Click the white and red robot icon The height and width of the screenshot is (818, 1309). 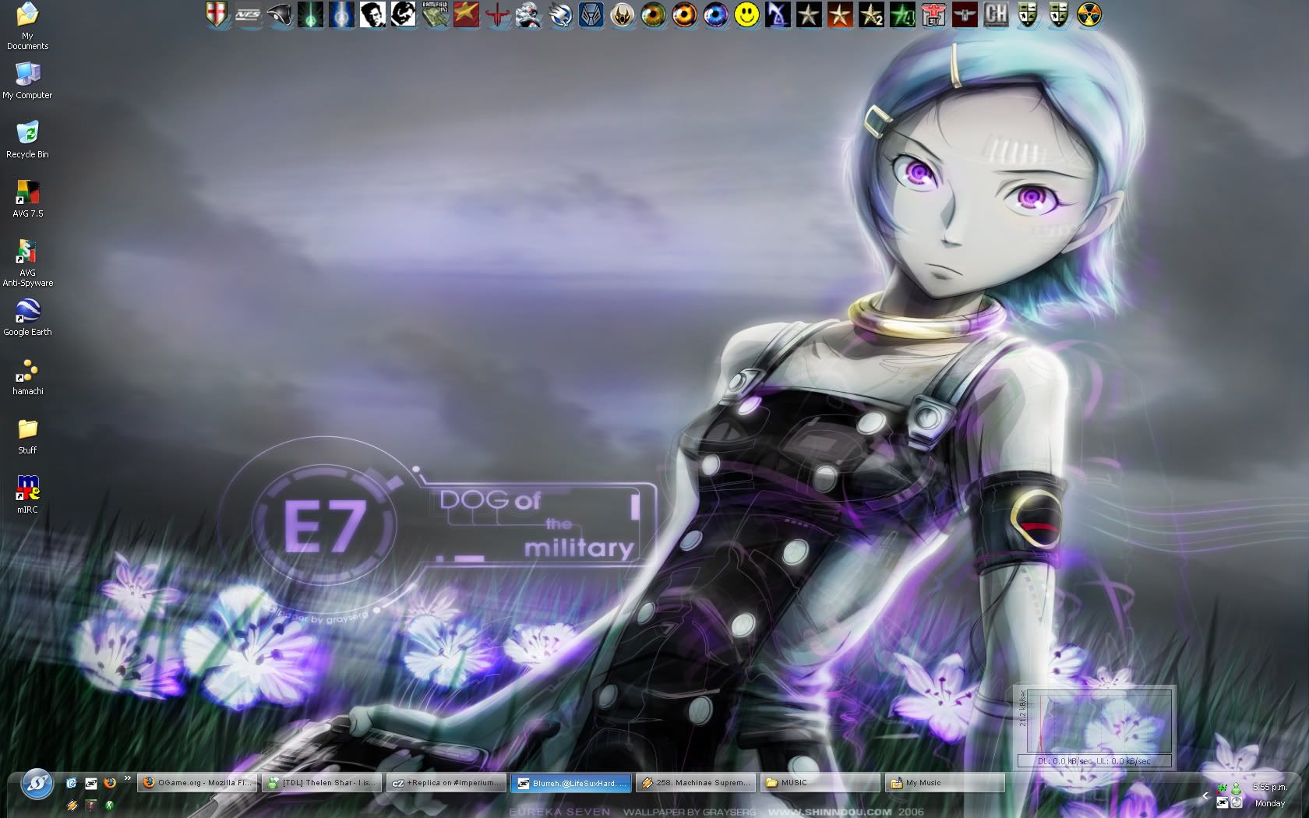click(528, 15)
